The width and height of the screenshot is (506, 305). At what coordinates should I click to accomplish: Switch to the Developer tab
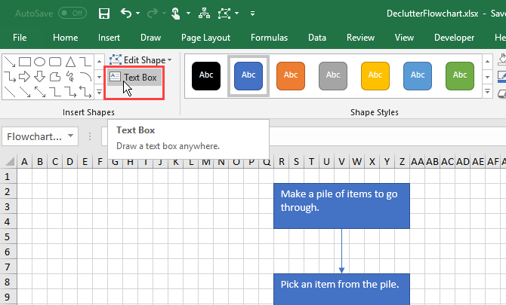click(454, 37)
